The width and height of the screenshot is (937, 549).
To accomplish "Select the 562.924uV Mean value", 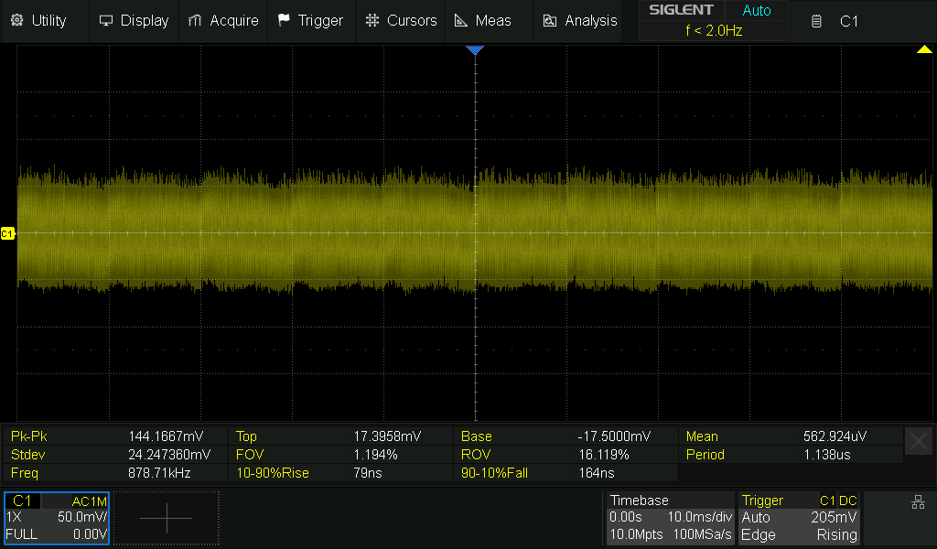I will (835, 436).
